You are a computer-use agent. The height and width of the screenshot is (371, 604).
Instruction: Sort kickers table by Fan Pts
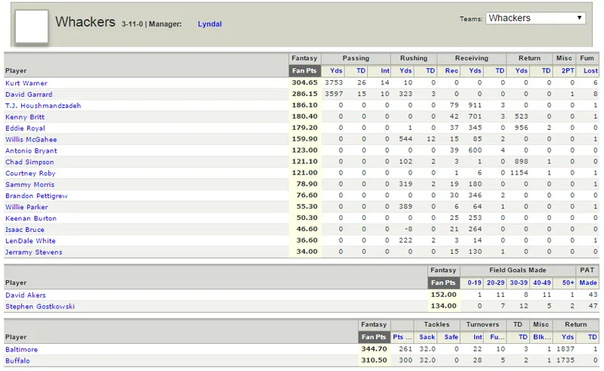point(443,283)
